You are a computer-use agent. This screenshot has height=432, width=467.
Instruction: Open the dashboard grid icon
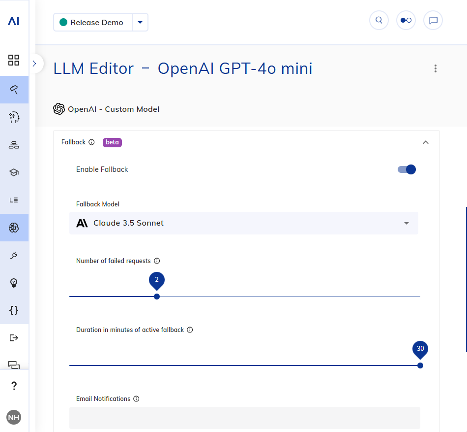coord(14,60)
